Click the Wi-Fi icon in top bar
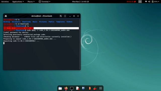The width and height of the screenshot is (161, 91). point(146,2)
